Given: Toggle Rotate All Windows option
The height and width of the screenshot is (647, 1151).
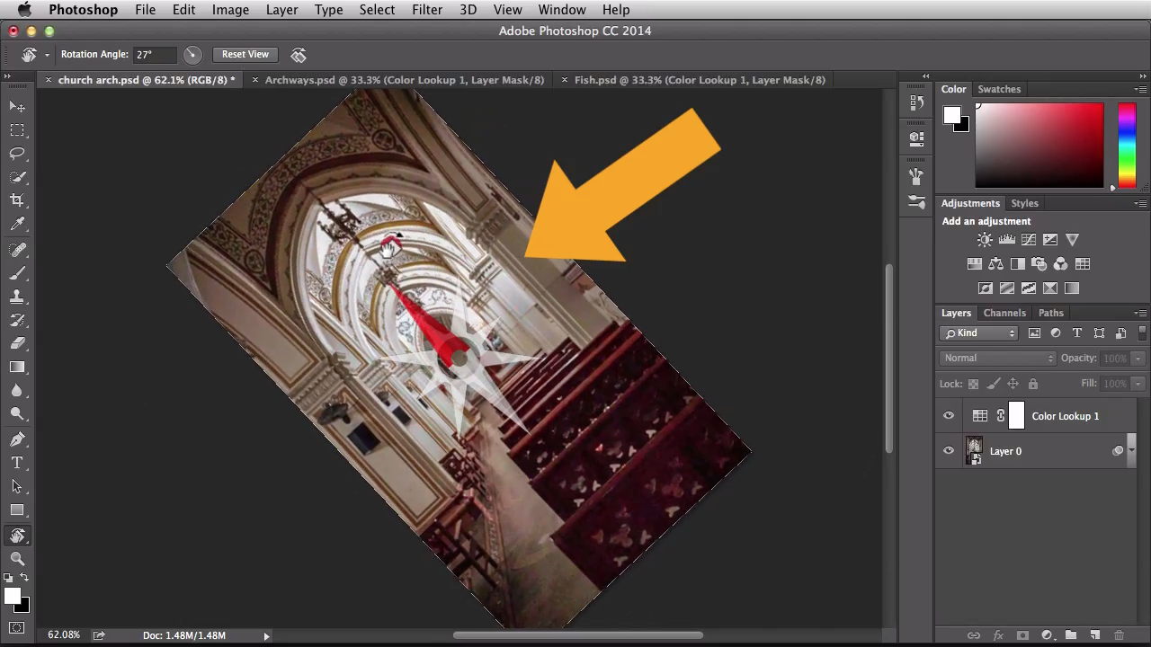Looking at the screenshot, I should (299, 55).
